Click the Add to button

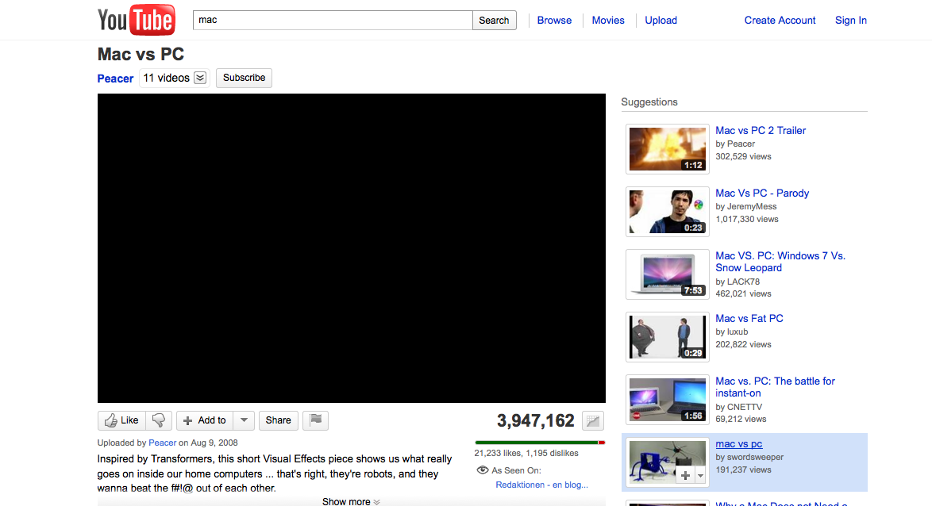coord(205,420)
